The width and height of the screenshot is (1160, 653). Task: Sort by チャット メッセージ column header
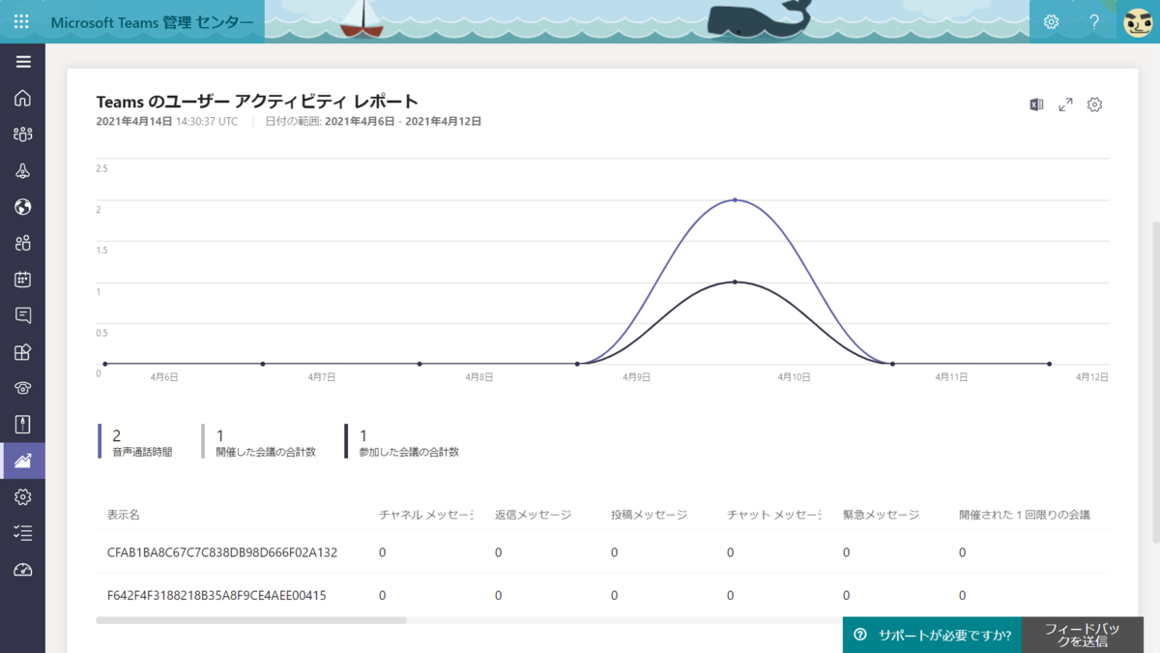click(x=774, y=515)
